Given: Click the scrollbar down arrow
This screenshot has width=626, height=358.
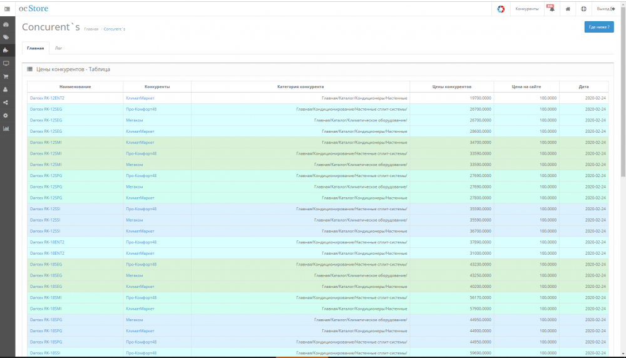Looking at the screenshot, I should [x=623, y=354].
